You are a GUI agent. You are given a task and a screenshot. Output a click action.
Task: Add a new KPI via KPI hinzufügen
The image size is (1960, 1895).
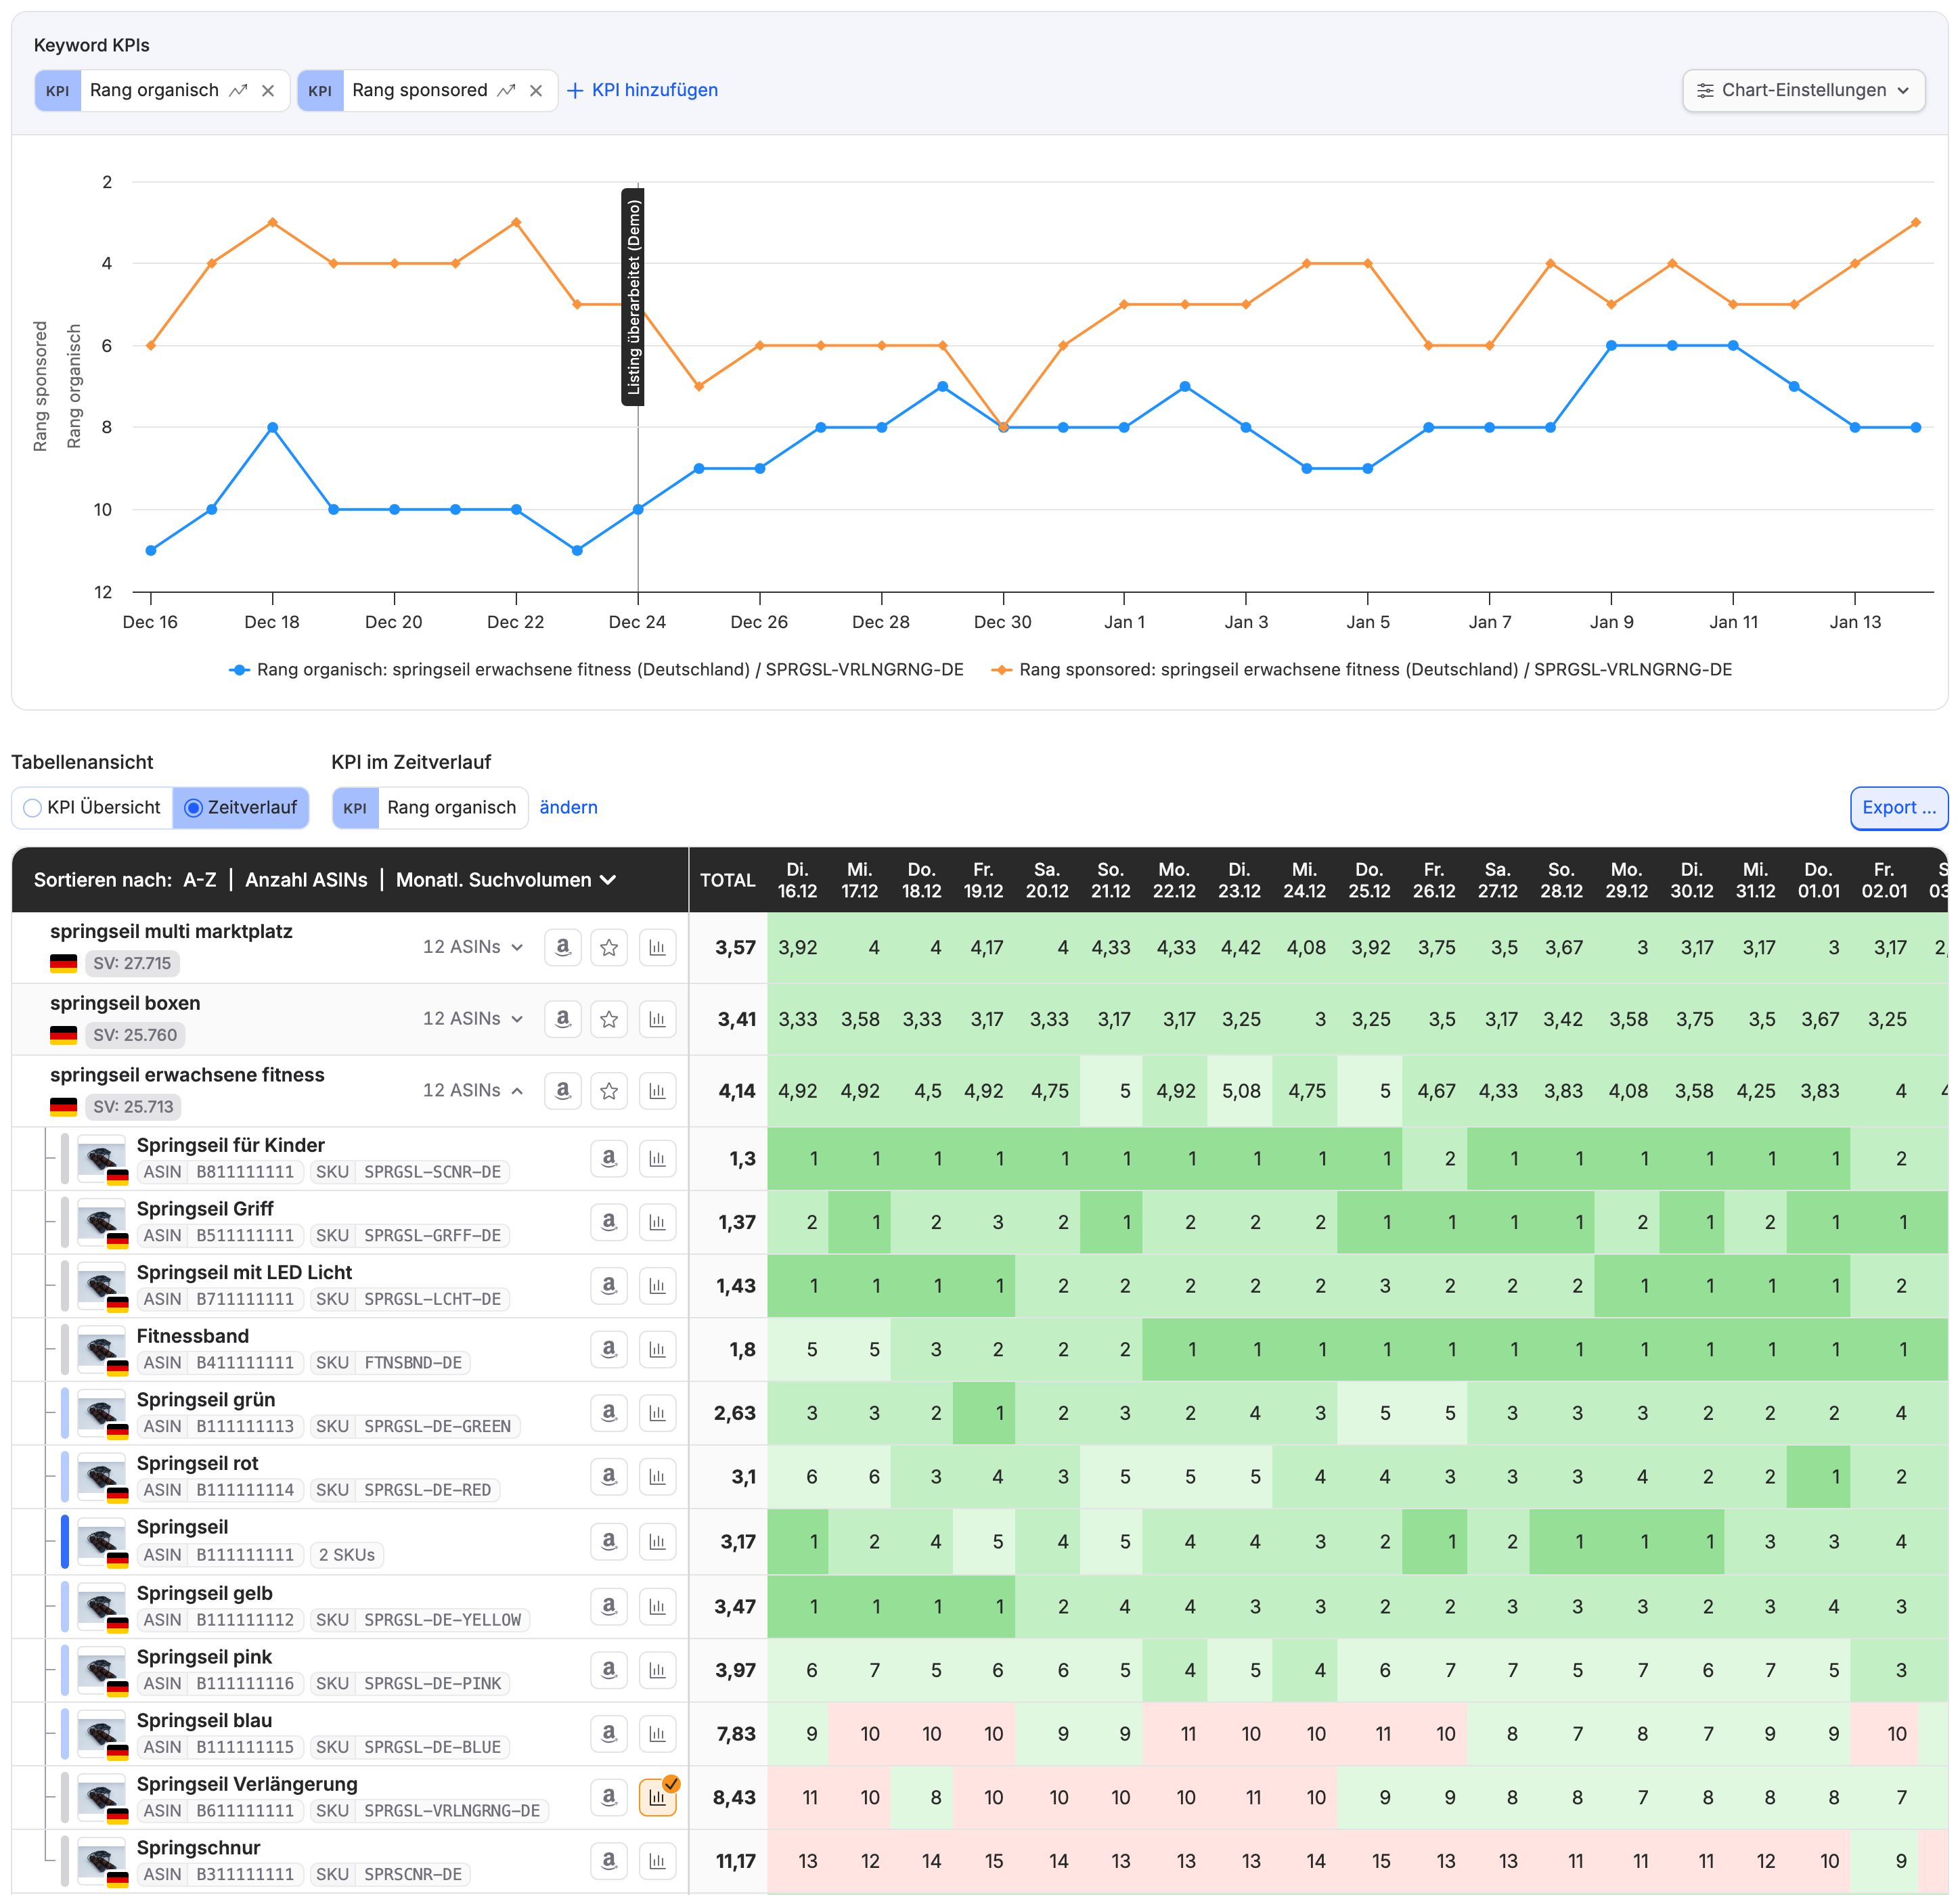tap(642, 90)
